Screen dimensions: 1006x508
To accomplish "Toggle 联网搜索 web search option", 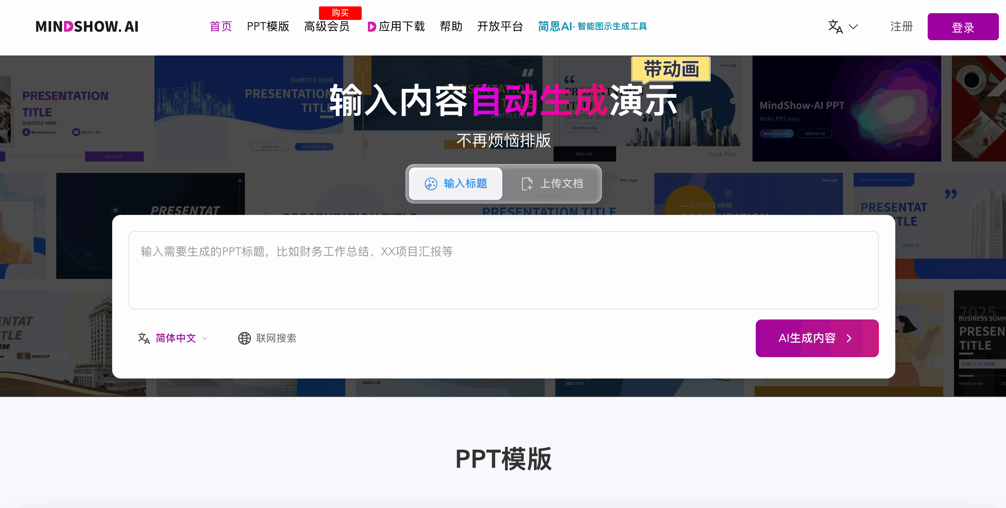I will pyautogui.click(x=267, y=338).
